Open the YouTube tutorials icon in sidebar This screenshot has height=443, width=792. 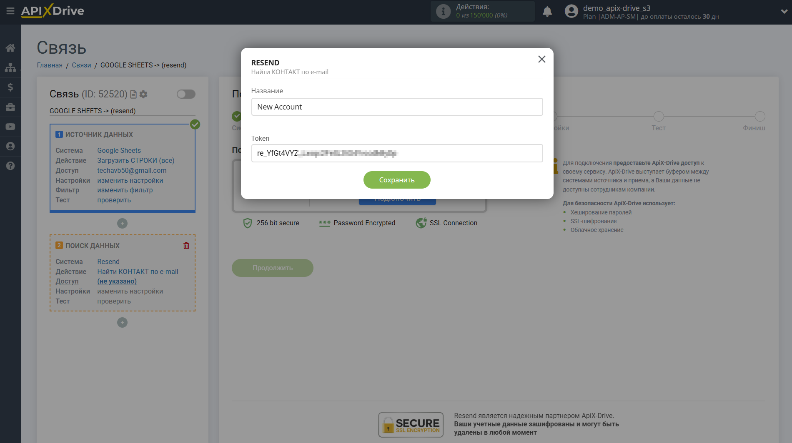(x=10, y=127)
